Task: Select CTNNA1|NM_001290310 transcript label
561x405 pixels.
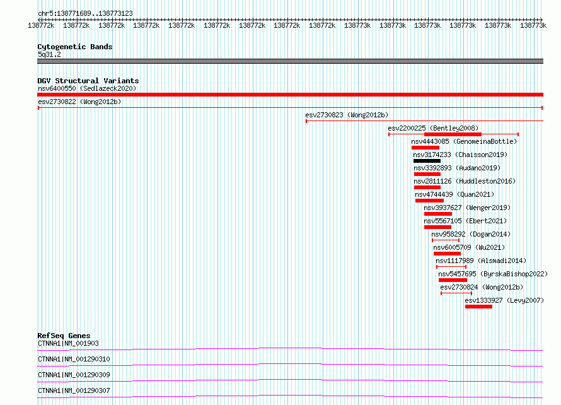Action: tap(74, 359)
